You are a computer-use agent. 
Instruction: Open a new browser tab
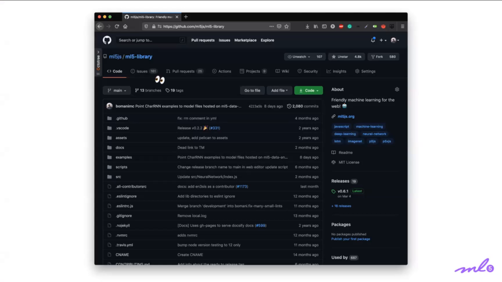pos(186,17)
